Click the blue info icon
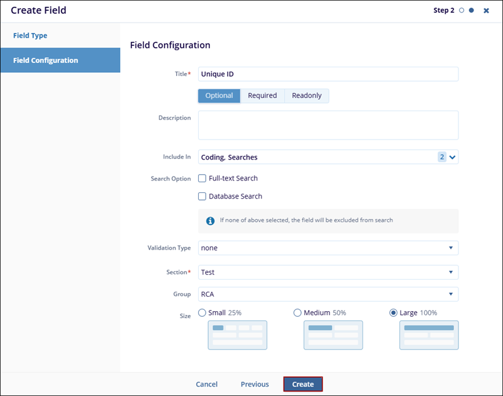Viewport: 503px width, 396px height. (211, 221)
